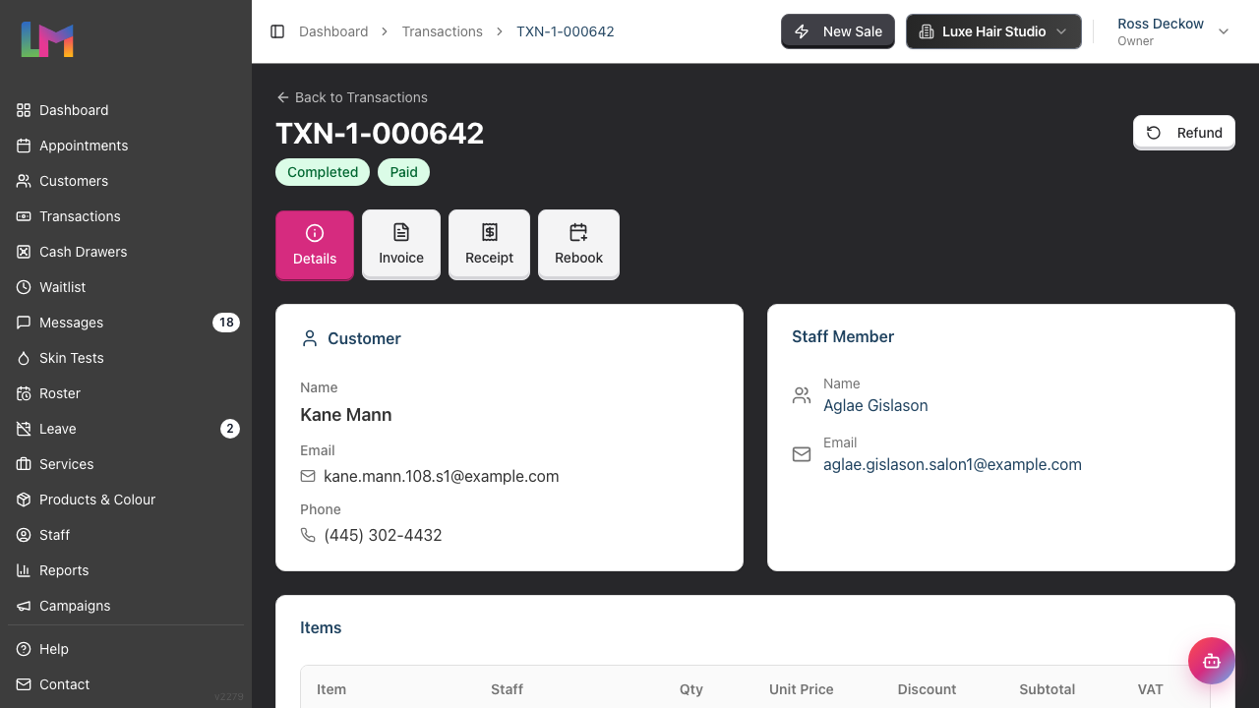The image size is (1259, 708).
Task: Click the Leave badge showing 2
Action: (230, 429)
